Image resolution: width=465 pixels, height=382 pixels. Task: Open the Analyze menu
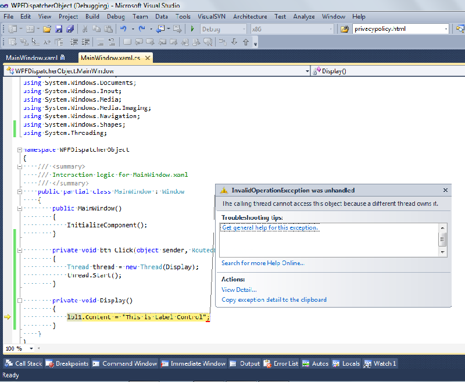pyautogui.click(x=304, y=17)
